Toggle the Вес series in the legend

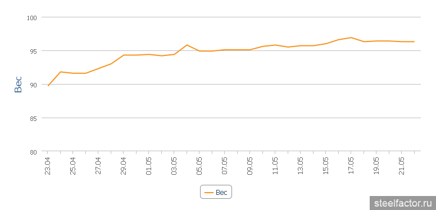[x=216, y=192]
